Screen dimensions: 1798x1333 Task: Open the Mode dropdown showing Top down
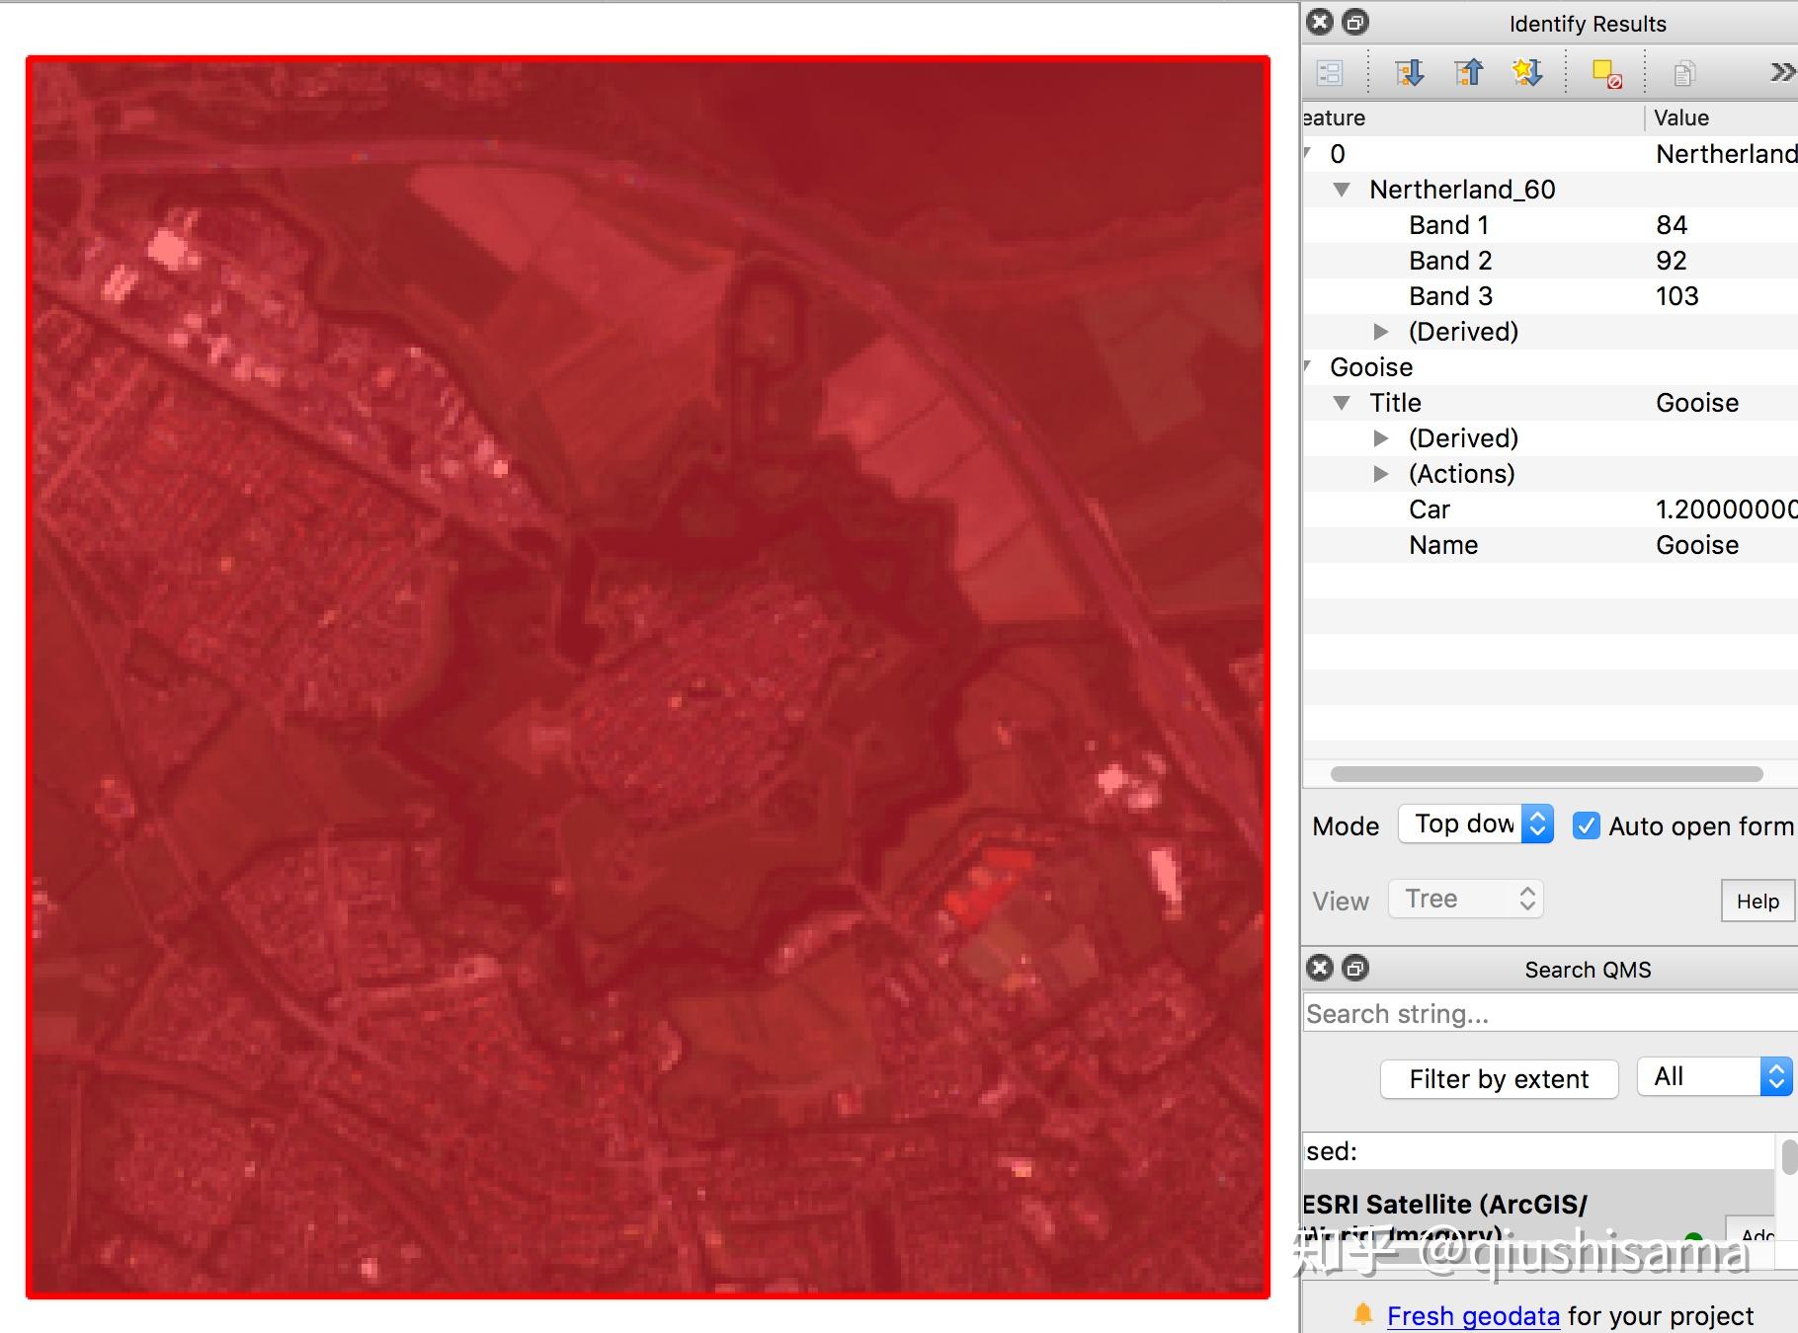click(x=1476, y=824)
